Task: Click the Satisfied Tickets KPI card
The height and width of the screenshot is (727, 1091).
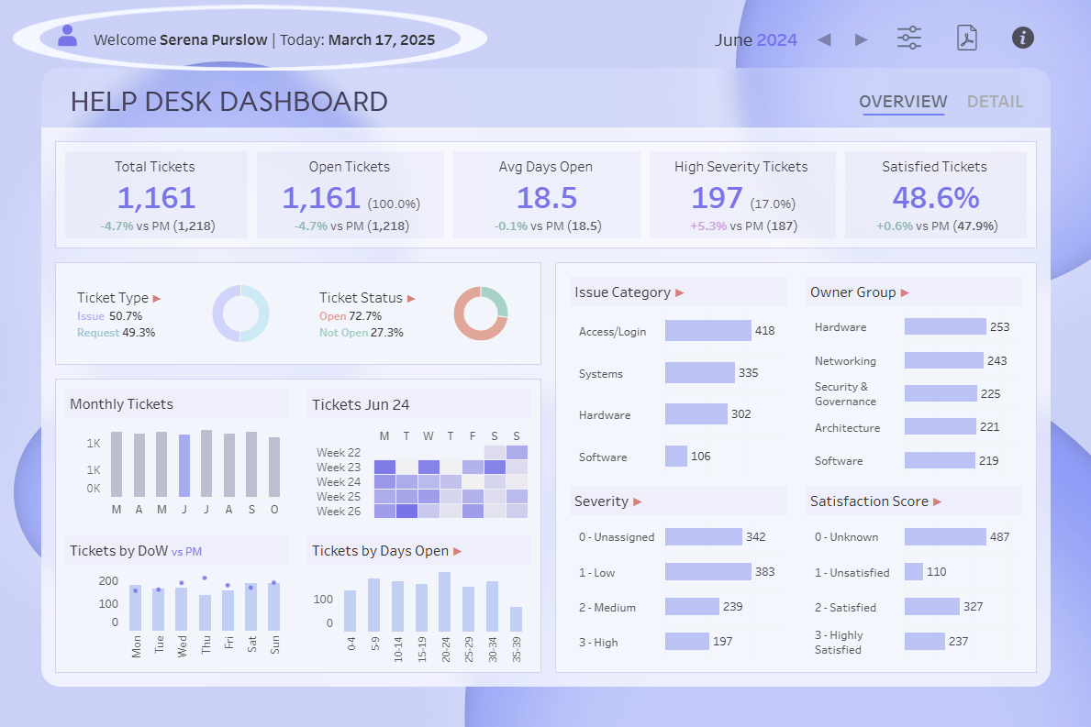Action: pos(935,195)
